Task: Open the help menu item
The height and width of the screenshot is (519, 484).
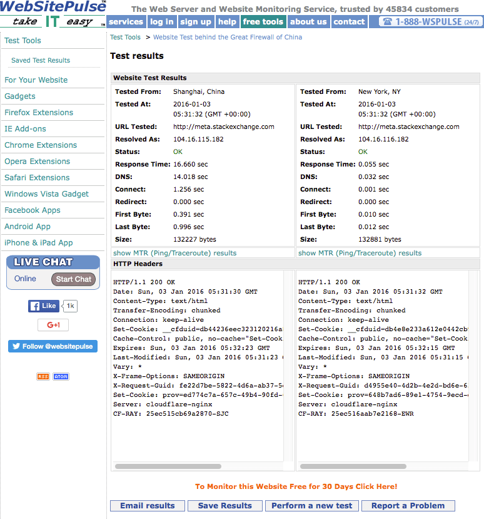Action: point(227,22)
